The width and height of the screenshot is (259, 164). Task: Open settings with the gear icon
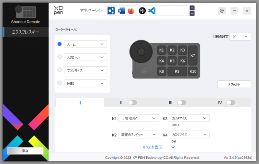(x=222, y=11)
